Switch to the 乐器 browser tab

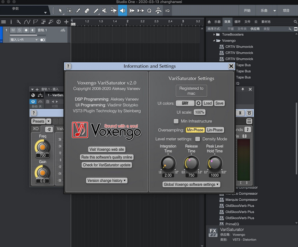[x=217, y=22]
